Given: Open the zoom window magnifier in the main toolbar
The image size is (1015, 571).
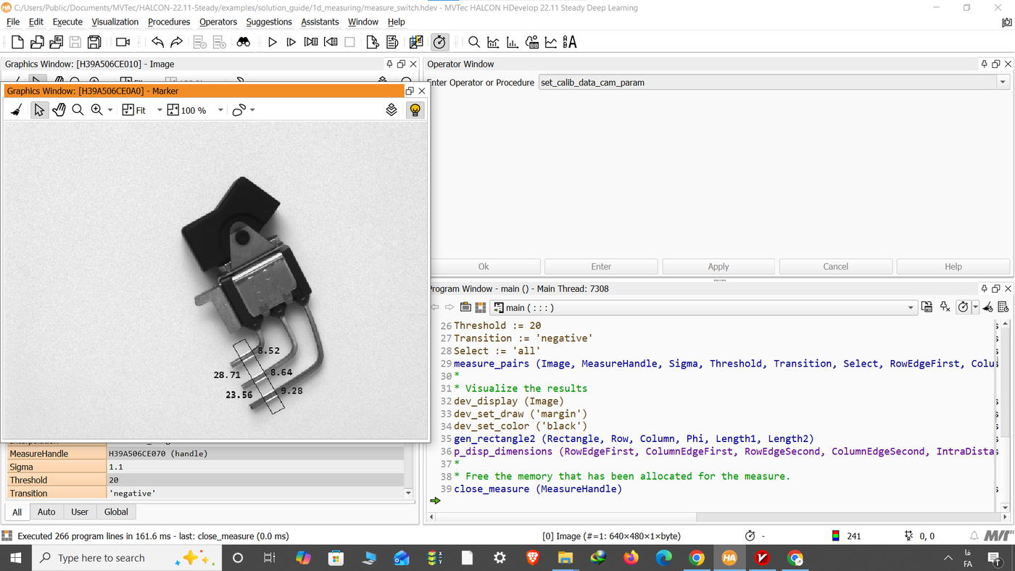Looking at the screenshot, I should coord(473,42).
